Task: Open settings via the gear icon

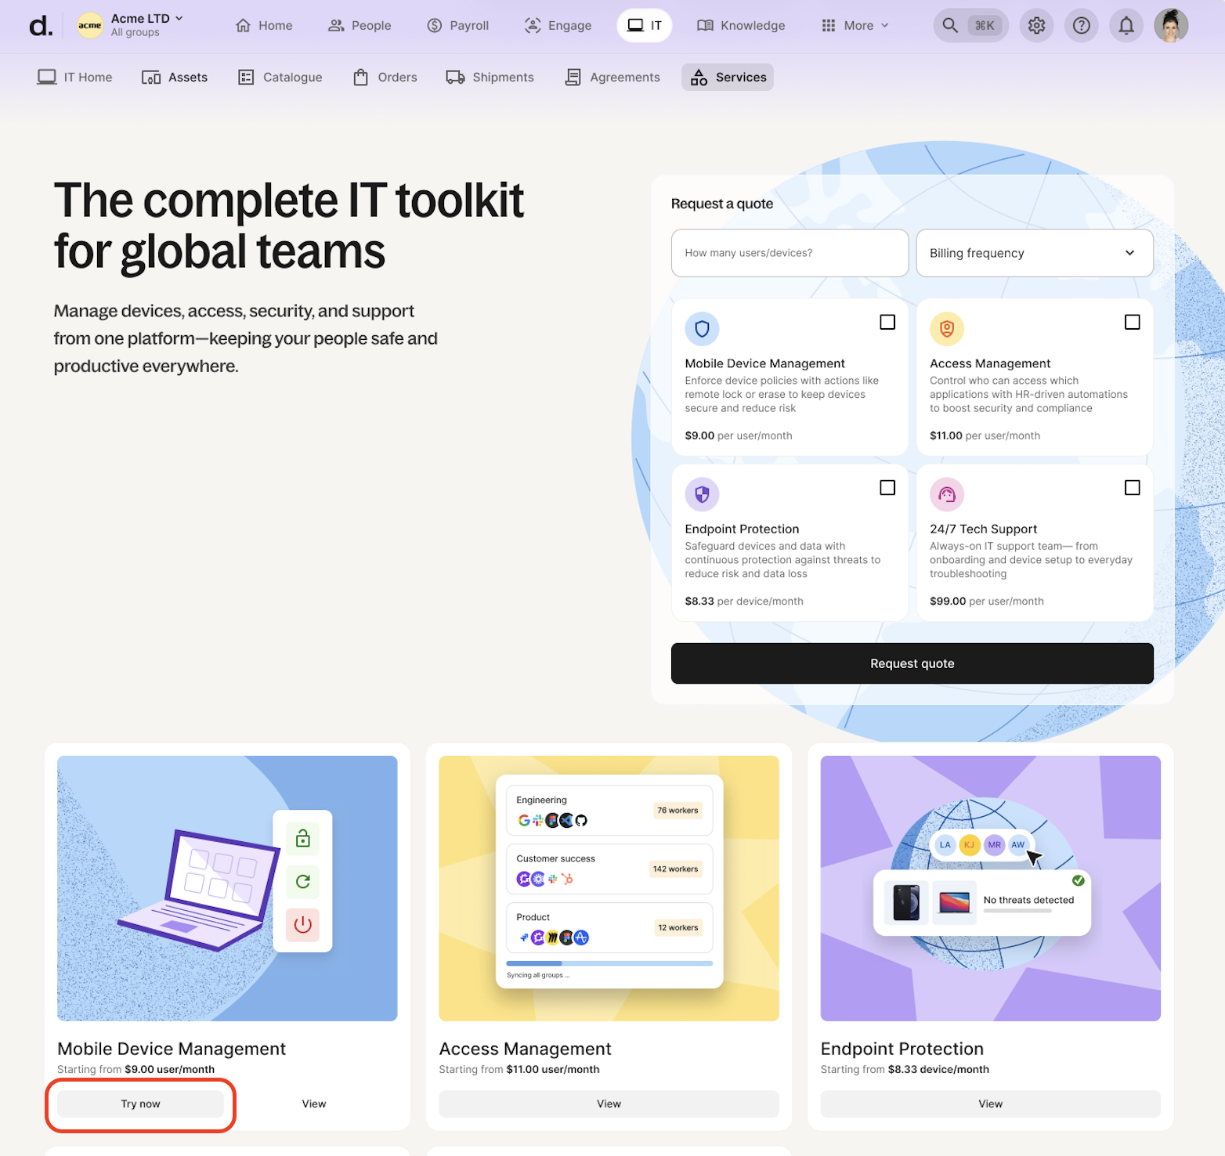Action: click(1036, 26)
